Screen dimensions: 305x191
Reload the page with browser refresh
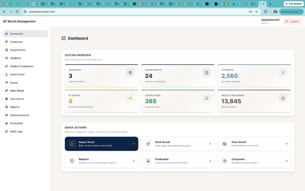17,12
